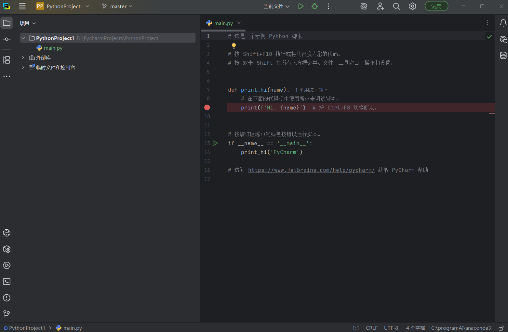508x332 pixels.
Task: Open AI chat tool window icon
Action: coord(503,39)
